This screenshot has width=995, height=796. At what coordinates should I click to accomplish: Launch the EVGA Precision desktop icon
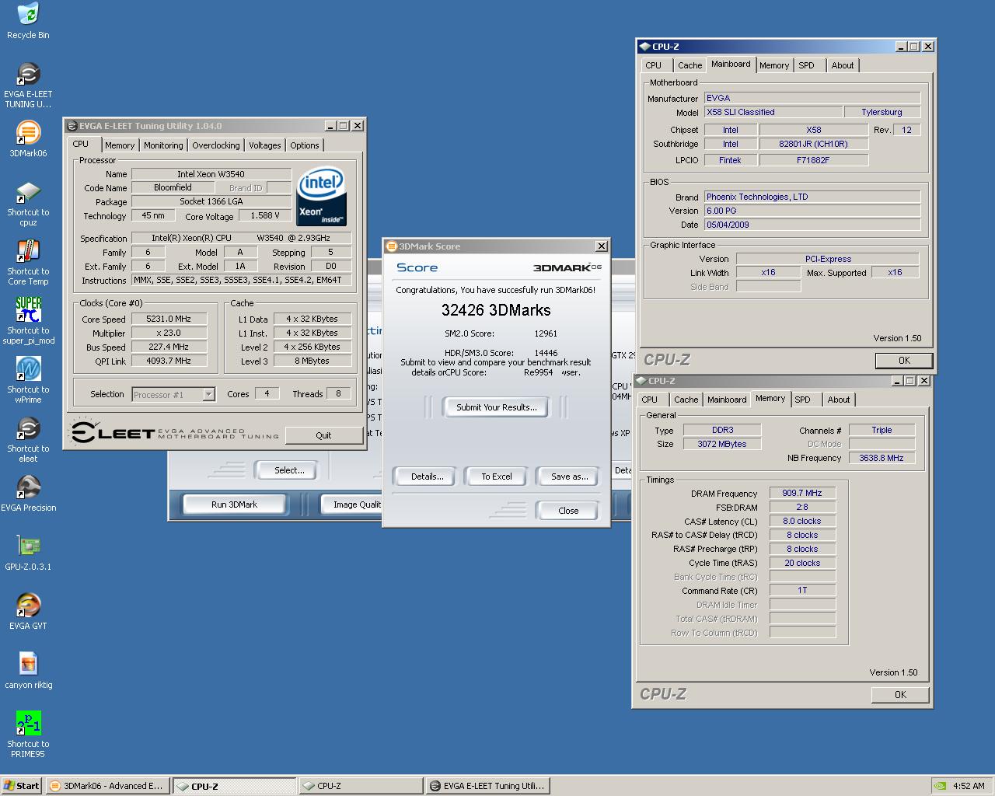click(x=28, y=494)
